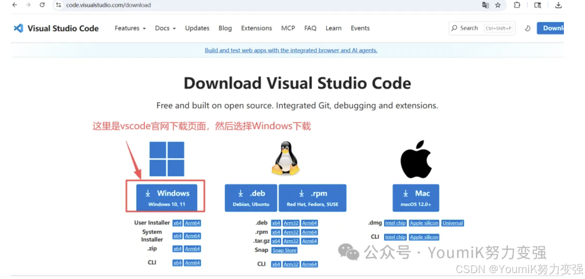Download Mac .dmg Apple silicon build
585x279 pixels.
tap(424, 223)
